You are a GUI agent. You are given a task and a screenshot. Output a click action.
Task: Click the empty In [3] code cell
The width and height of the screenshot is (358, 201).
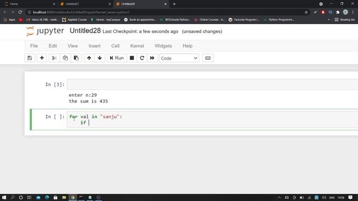click(213, 84)
